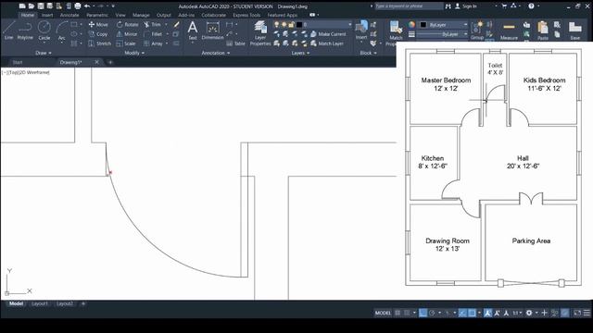This screenshot has height=333, width=593.
Task: Open the Trim tool dropdown arrow
Action: pyautogui.click(x=166, y=25)
